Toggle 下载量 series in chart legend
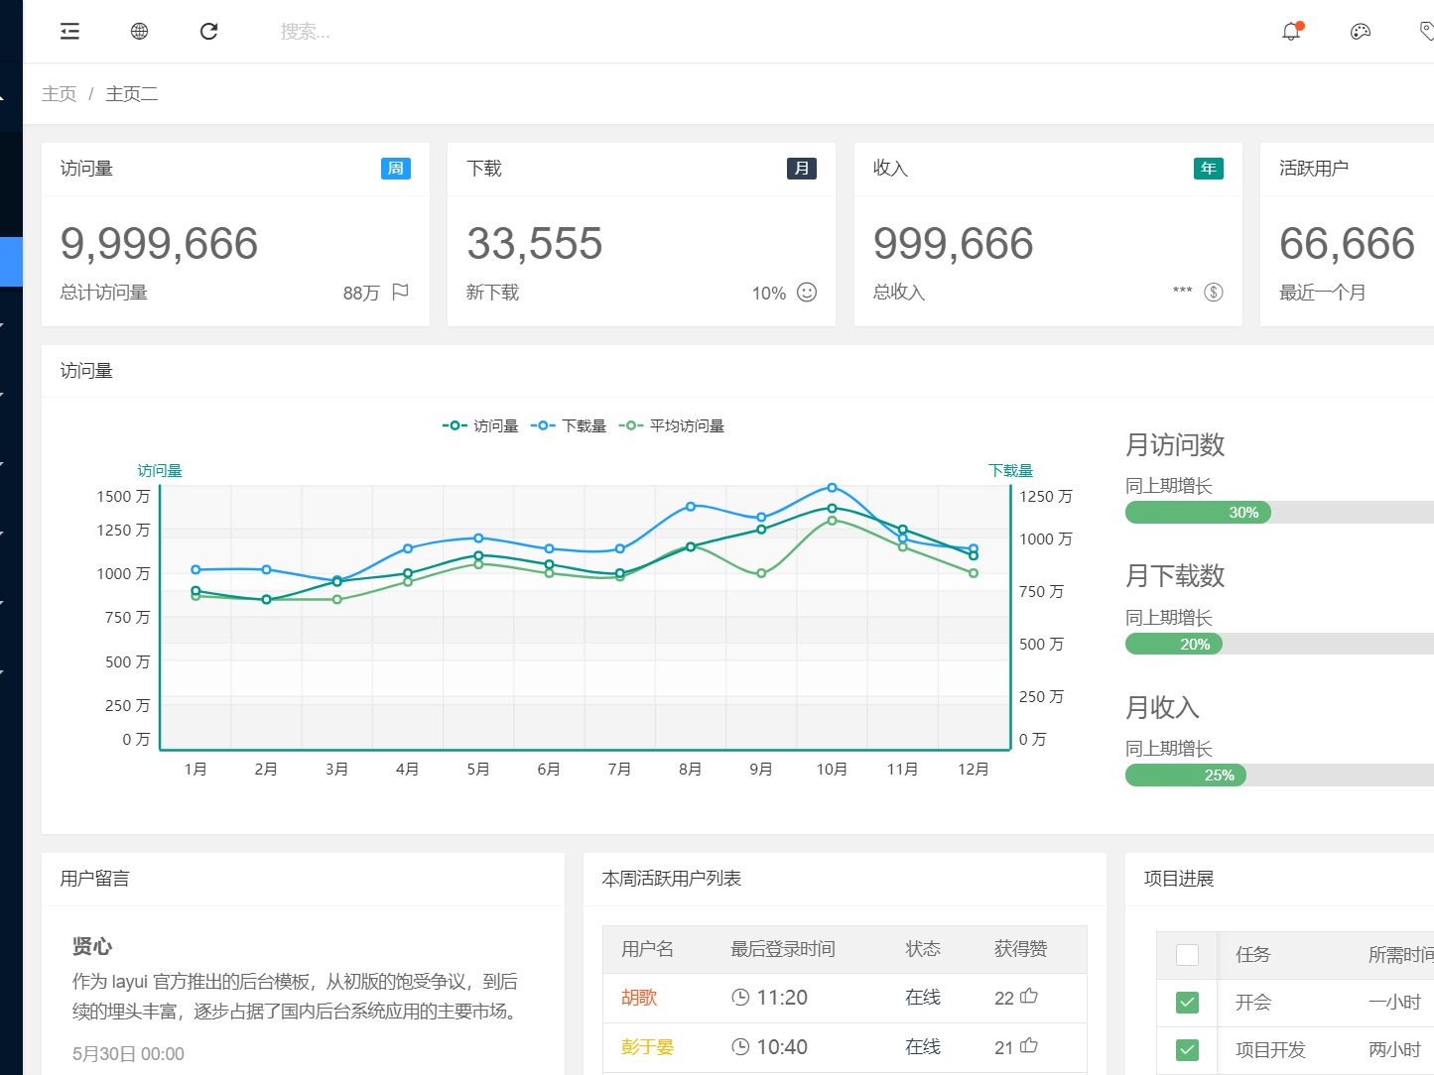 [x=569, y=425]
